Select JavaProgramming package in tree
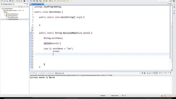Screen dimensions: 176x99 coord(12,16)
